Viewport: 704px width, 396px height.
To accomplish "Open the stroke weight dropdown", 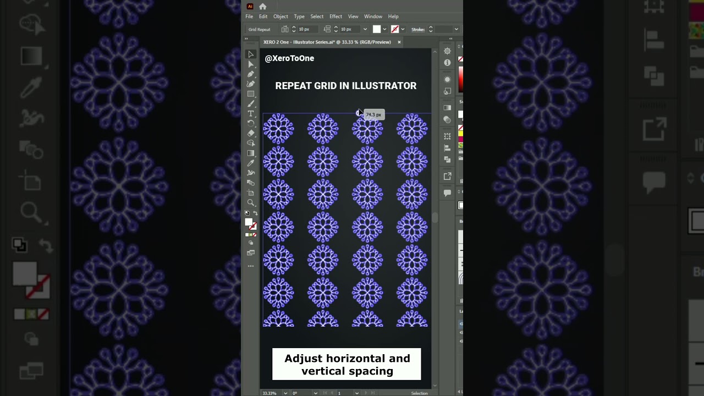I will (456, 29).
